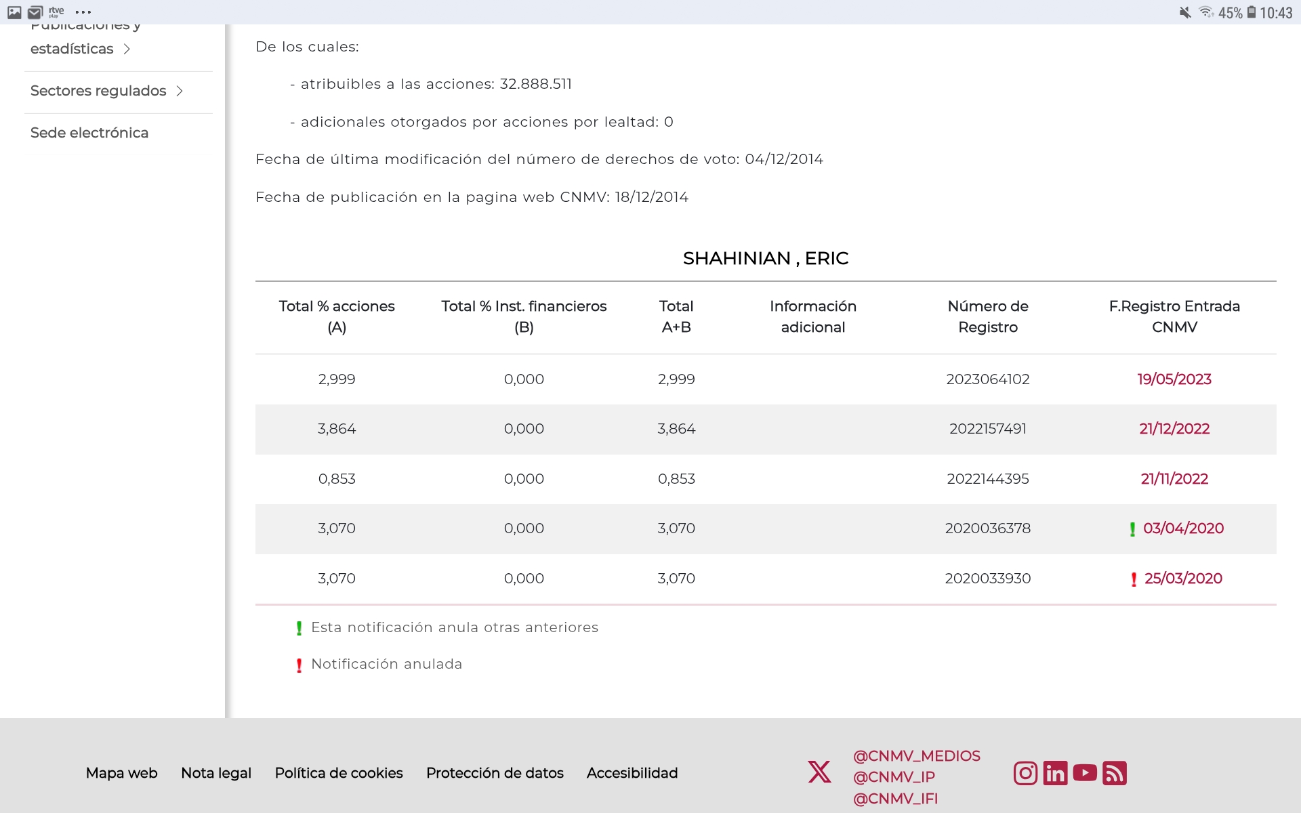Tap the Wi-Fi status icon

coord(1206,12)
